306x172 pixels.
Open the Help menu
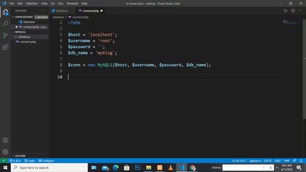click(x=84, y=3)
